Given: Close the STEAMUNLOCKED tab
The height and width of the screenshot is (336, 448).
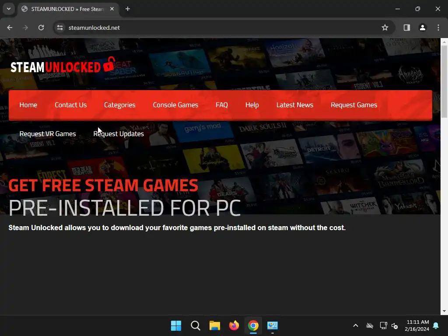Looking at the screenshot, I should pyautogui.click(x=112, y=9).
